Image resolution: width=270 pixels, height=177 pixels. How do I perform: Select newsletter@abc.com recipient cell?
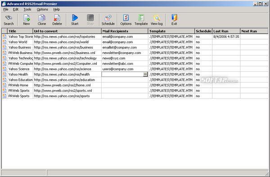[125, 64]
